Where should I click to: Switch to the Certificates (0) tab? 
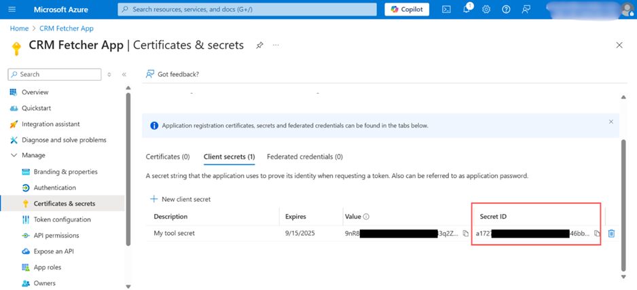pyautogui.click(x=168, y=156)
